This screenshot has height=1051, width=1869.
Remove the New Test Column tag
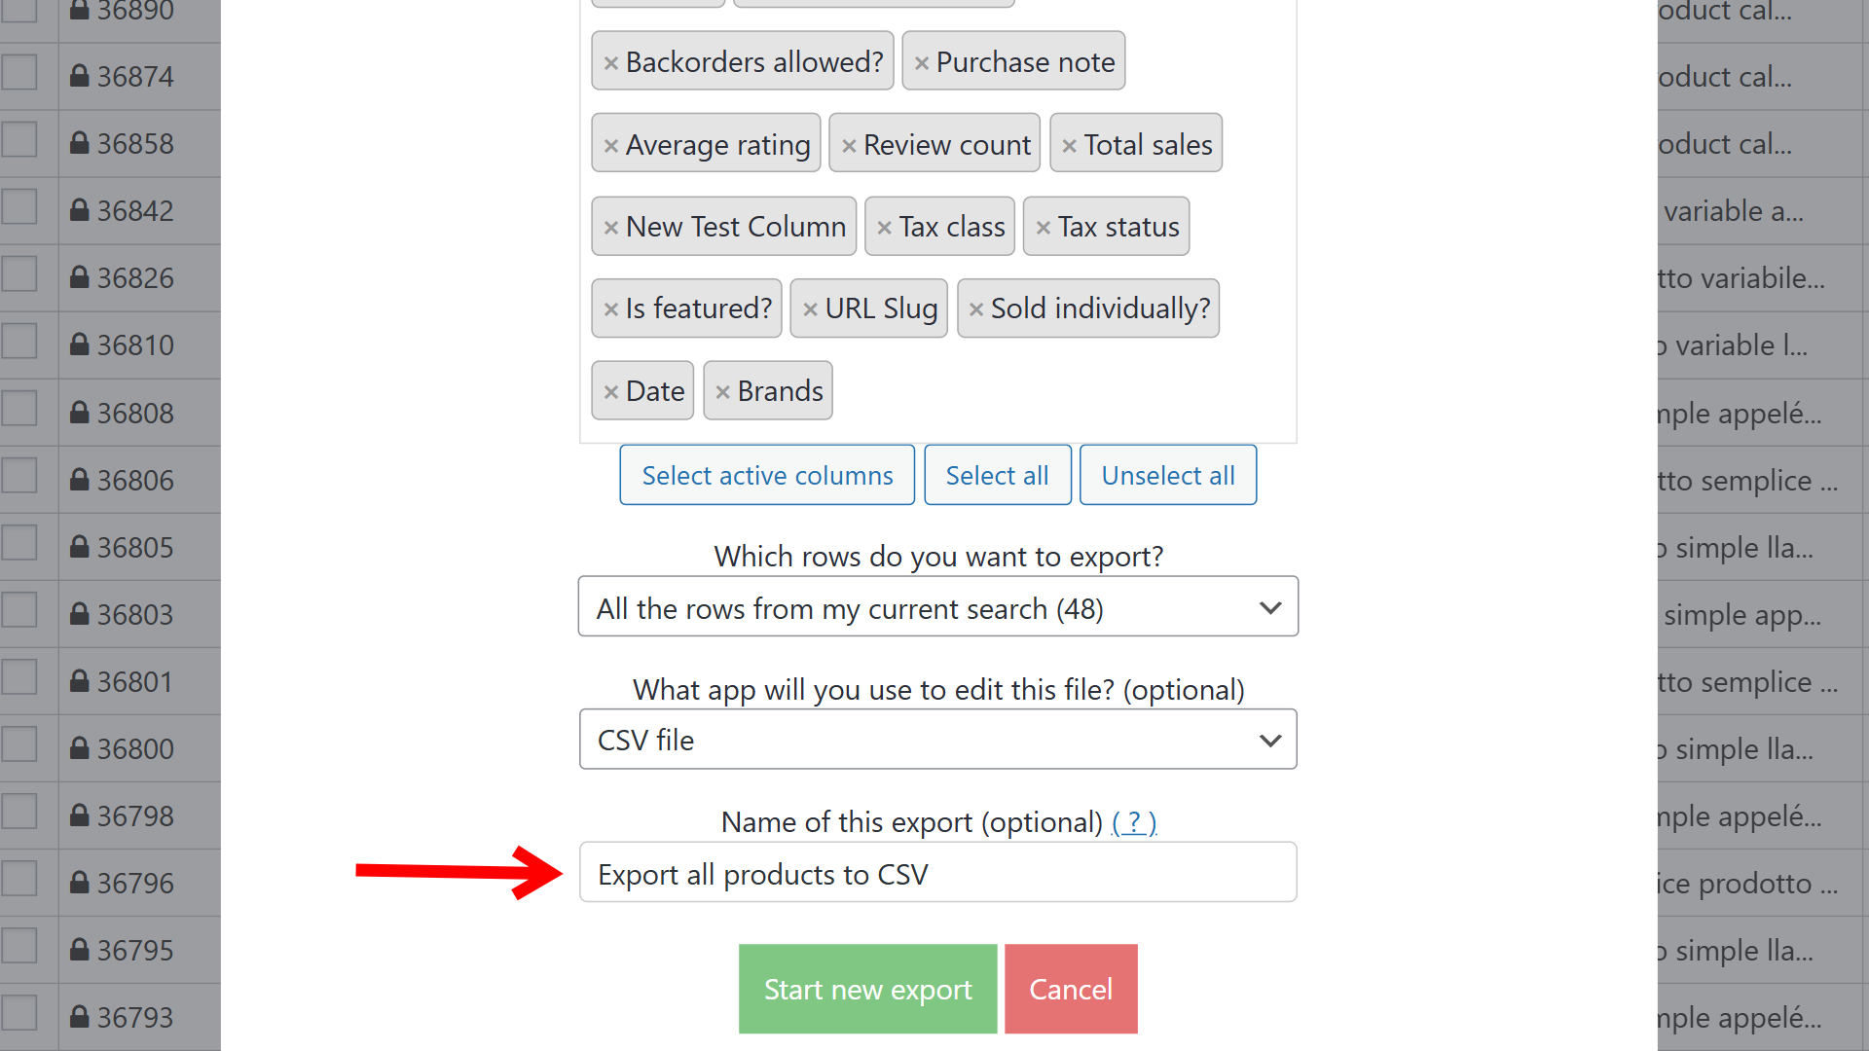(x=611, y=228)
